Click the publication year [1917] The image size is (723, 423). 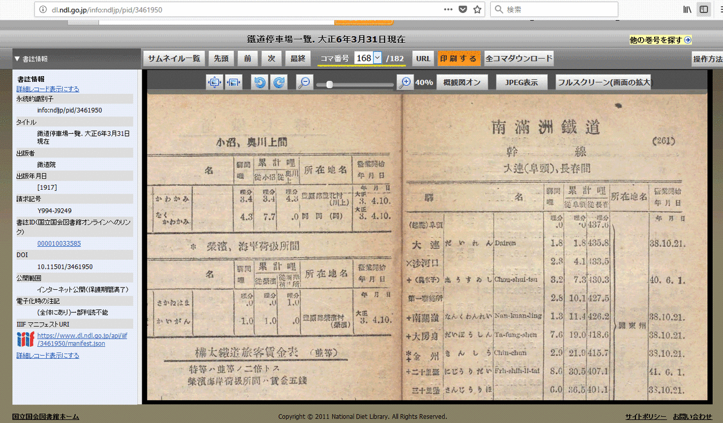pos(47,187)
